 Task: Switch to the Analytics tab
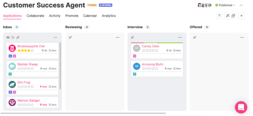tap(109, 16)
